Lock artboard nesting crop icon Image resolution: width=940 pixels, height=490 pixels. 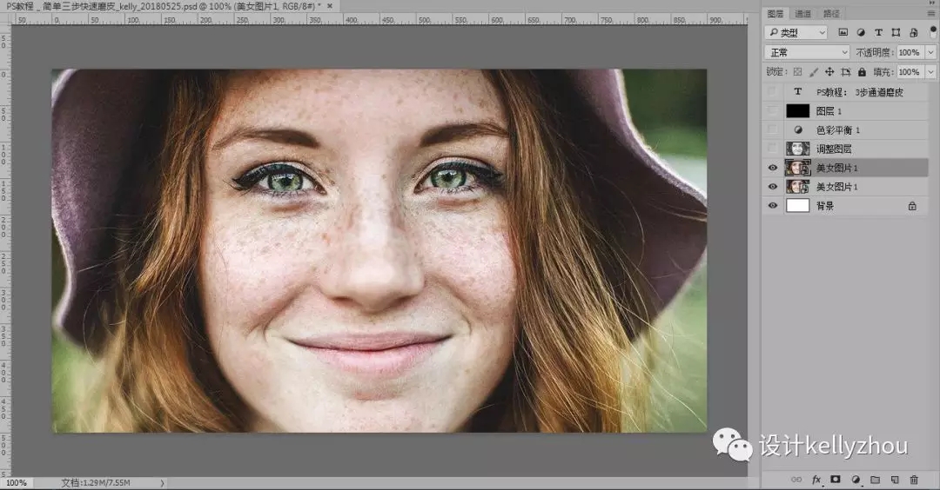845,72
